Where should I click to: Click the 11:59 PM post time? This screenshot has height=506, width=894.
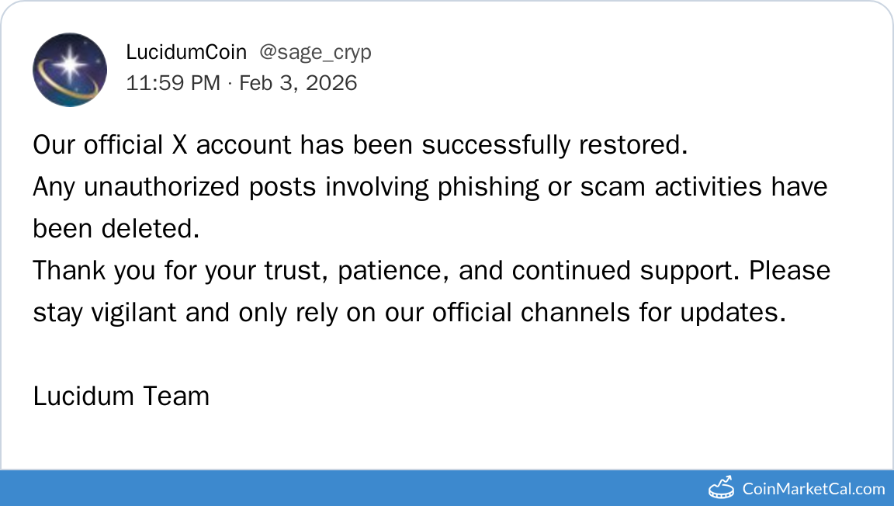[173, 83]
